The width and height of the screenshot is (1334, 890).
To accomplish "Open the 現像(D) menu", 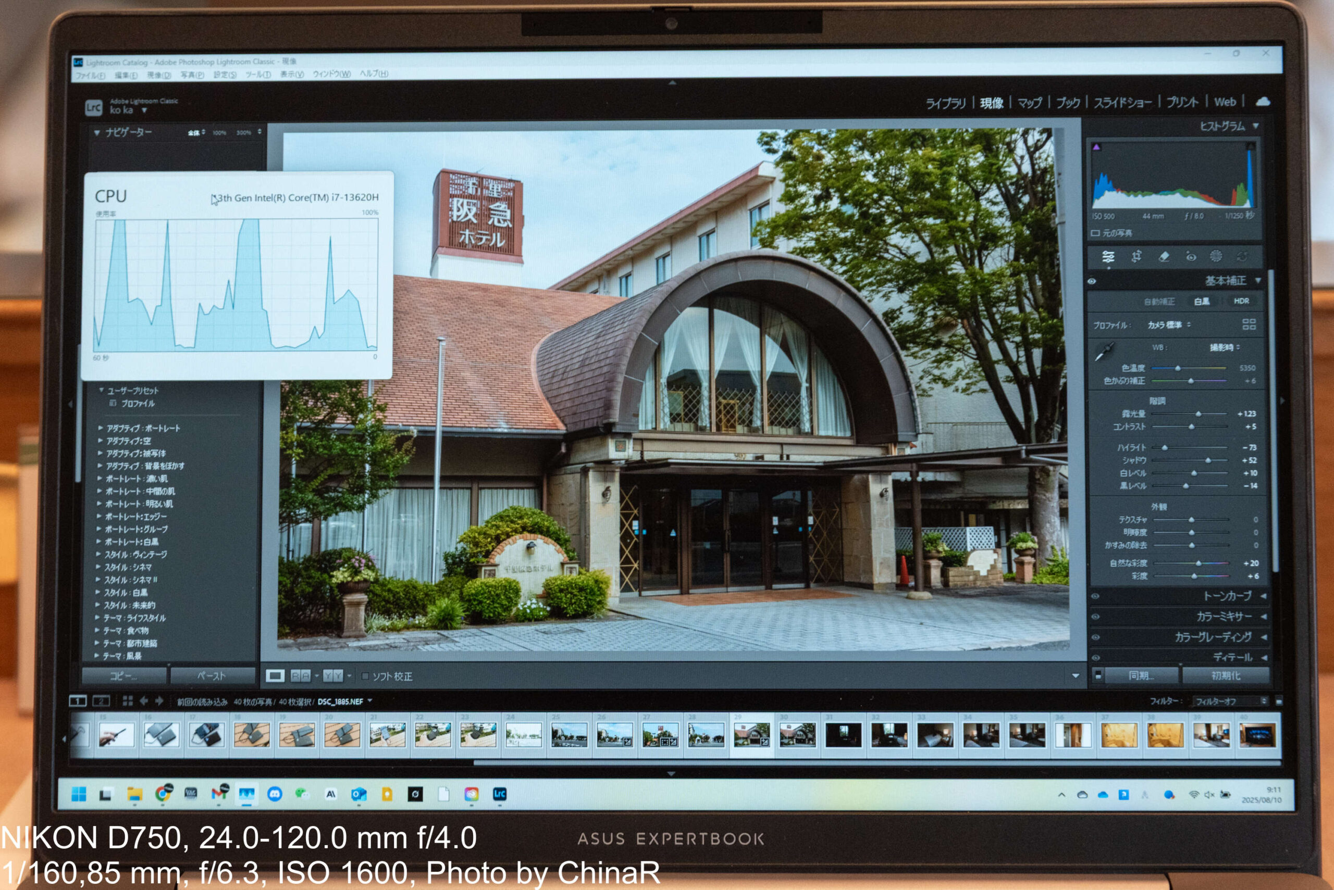I will pos(159,75).
